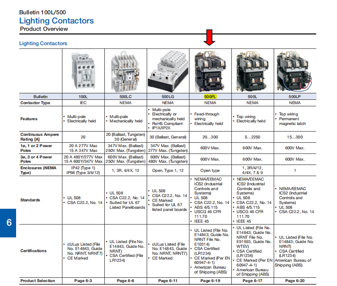Open the 'Page 6-19' reference
The image size is (337, 286).
pyautogui.click(x=210, y=281)
